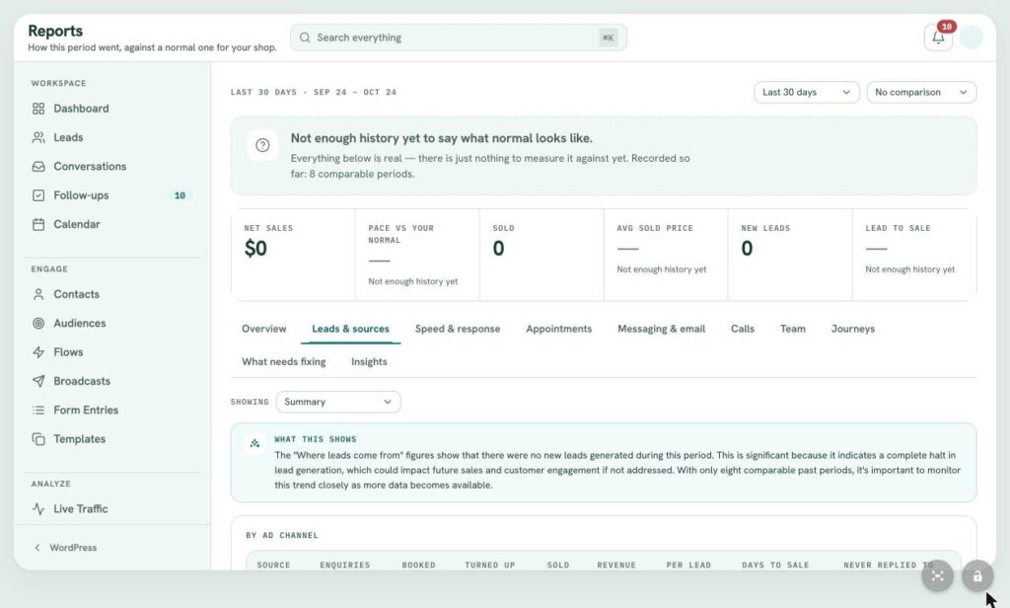Open the Team tab
The height and width of the screenshot is (608, 1010).
click(792, 329)
